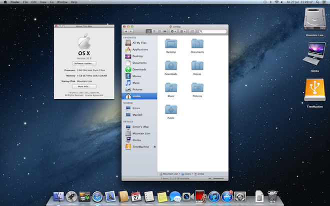Select Applications in the Favorites sidebar

139,49
